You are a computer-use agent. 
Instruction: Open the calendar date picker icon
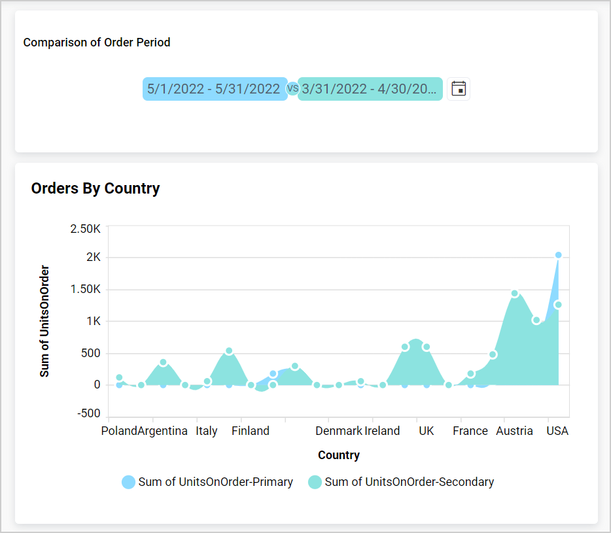click(459, 88)
